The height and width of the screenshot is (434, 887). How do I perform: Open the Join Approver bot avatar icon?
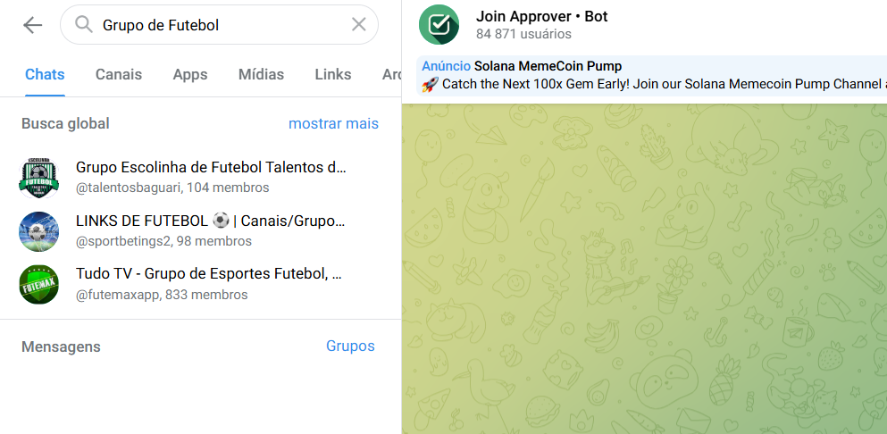(x=439, y=24)
